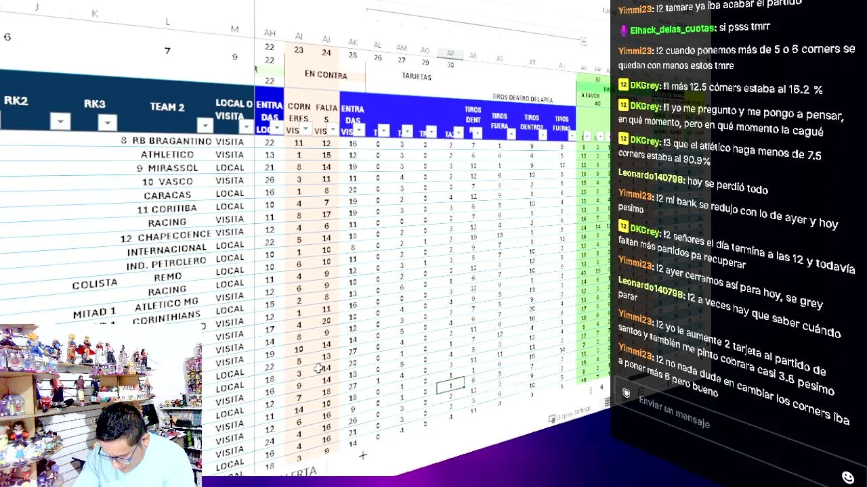Select column M header

pos(234,29)
